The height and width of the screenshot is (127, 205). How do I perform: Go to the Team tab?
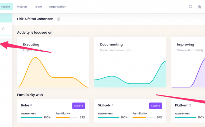pyautogui.click(x=38, y=7)
